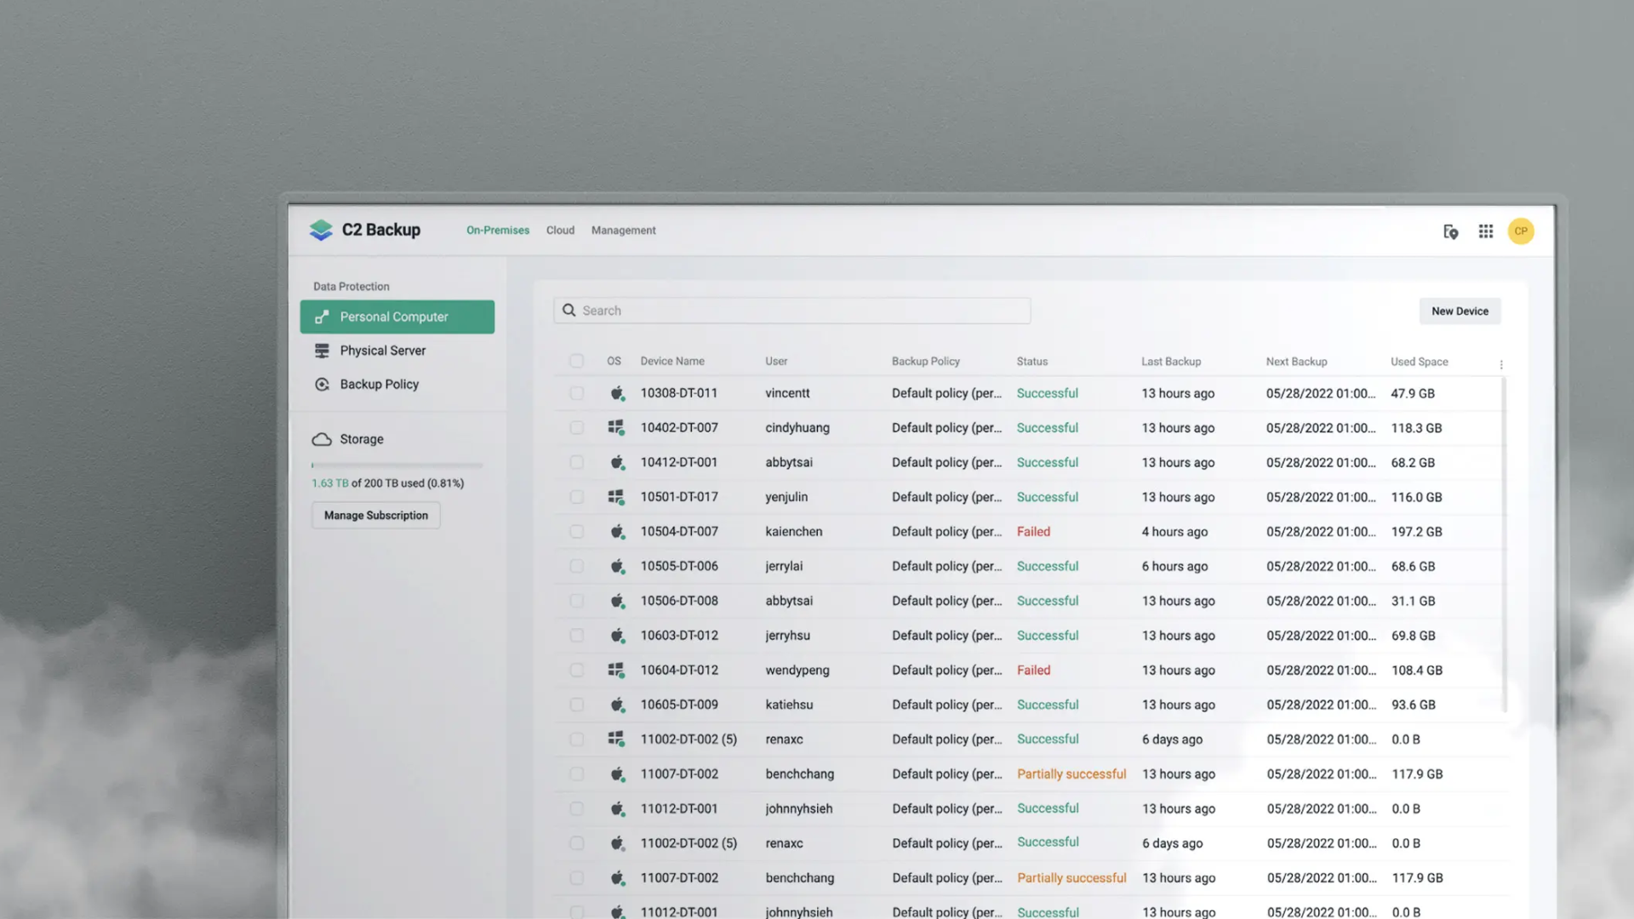Click the search magnifier icon
The image size is (1634, 919).
click(x=569, y=311)
